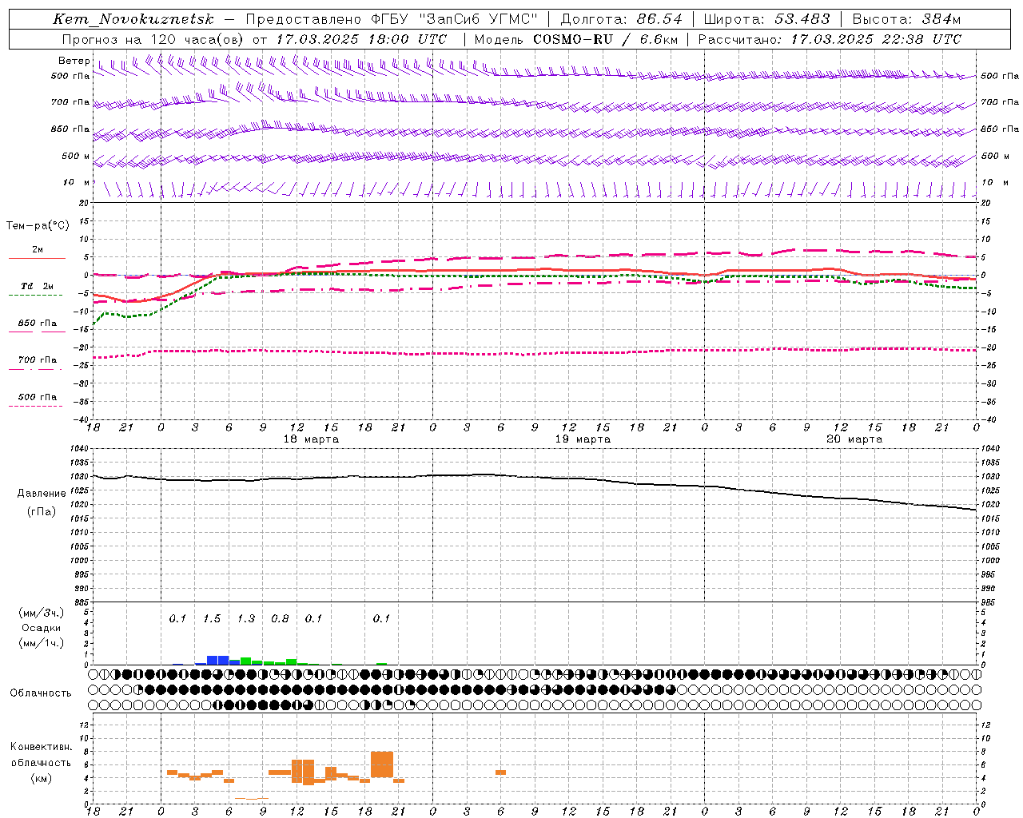Click the Ветер panel label
This screenshot has width=1023, height=818.
pyautogui.click(x=74, y=61)
